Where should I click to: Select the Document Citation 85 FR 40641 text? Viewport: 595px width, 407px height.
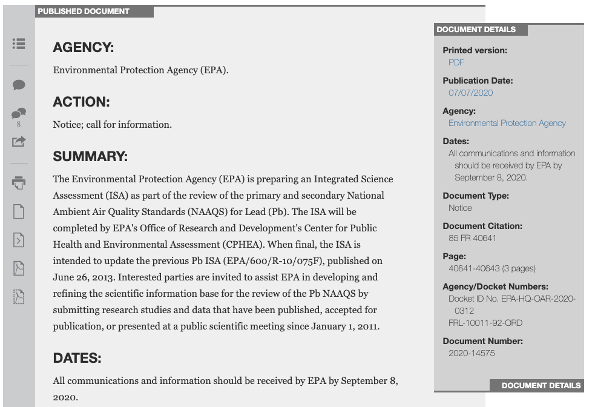[x=472, y=238]
